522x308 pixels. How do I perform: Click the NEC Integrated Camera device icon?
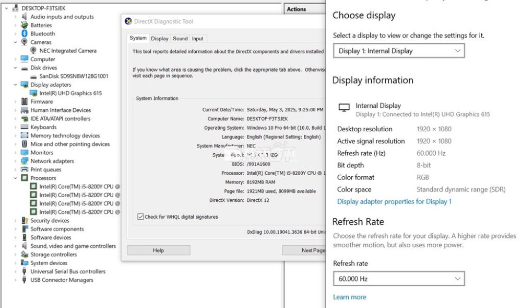(x=33, y=50)
